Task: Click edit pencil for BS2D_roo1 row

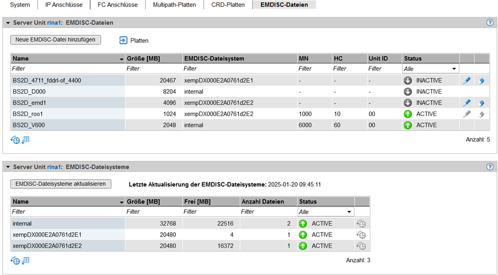Action: 467,114
